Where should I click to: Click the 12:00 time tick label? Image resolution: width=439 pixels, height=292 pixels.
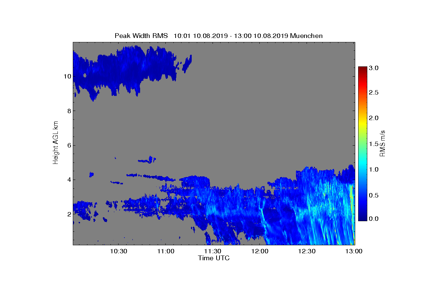[260, 251]
